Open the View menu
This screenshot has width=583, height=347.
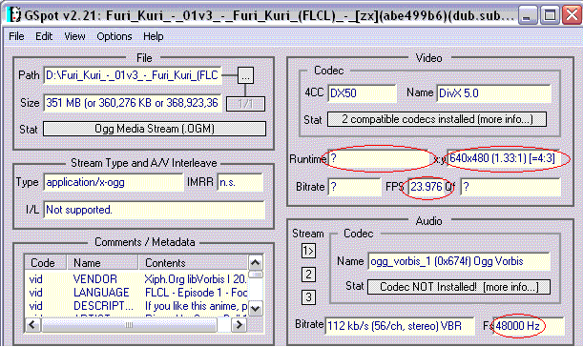coord(74,36)
